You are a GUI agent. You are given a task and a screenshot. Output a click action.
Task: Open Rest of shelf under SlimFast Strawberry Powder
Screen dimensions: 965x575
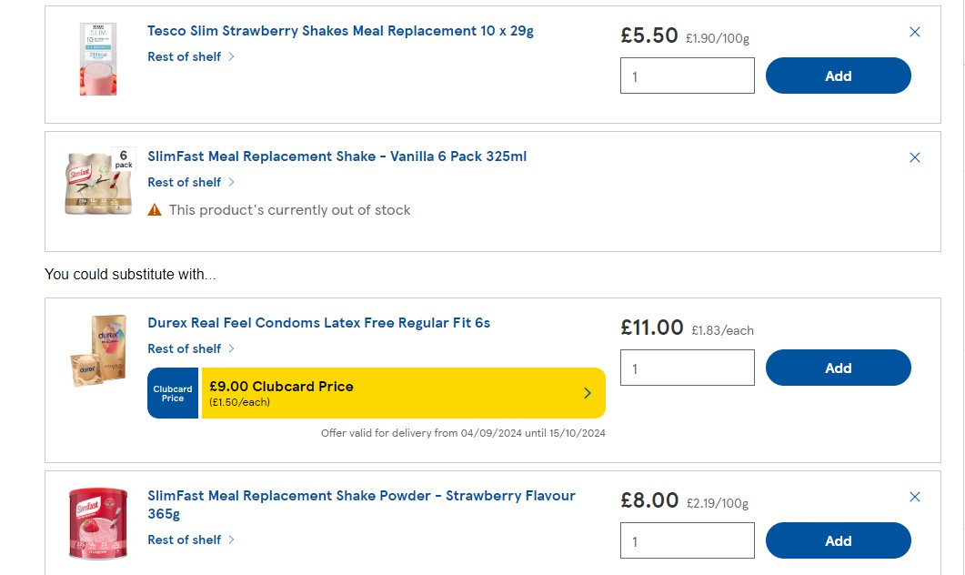191,540
